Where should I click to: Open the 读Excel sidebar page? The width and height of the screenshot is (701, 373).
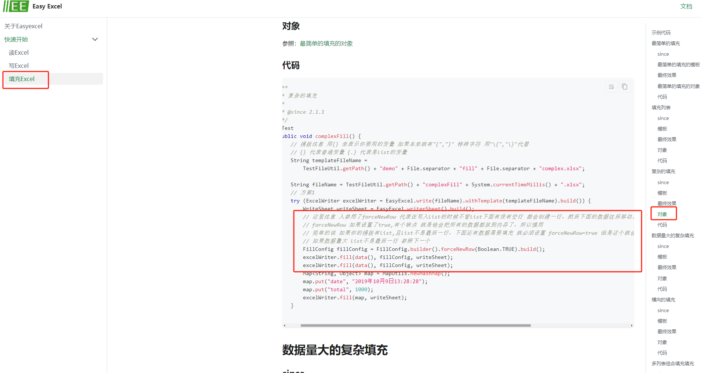pyautogui.click(x=19, y=52)
